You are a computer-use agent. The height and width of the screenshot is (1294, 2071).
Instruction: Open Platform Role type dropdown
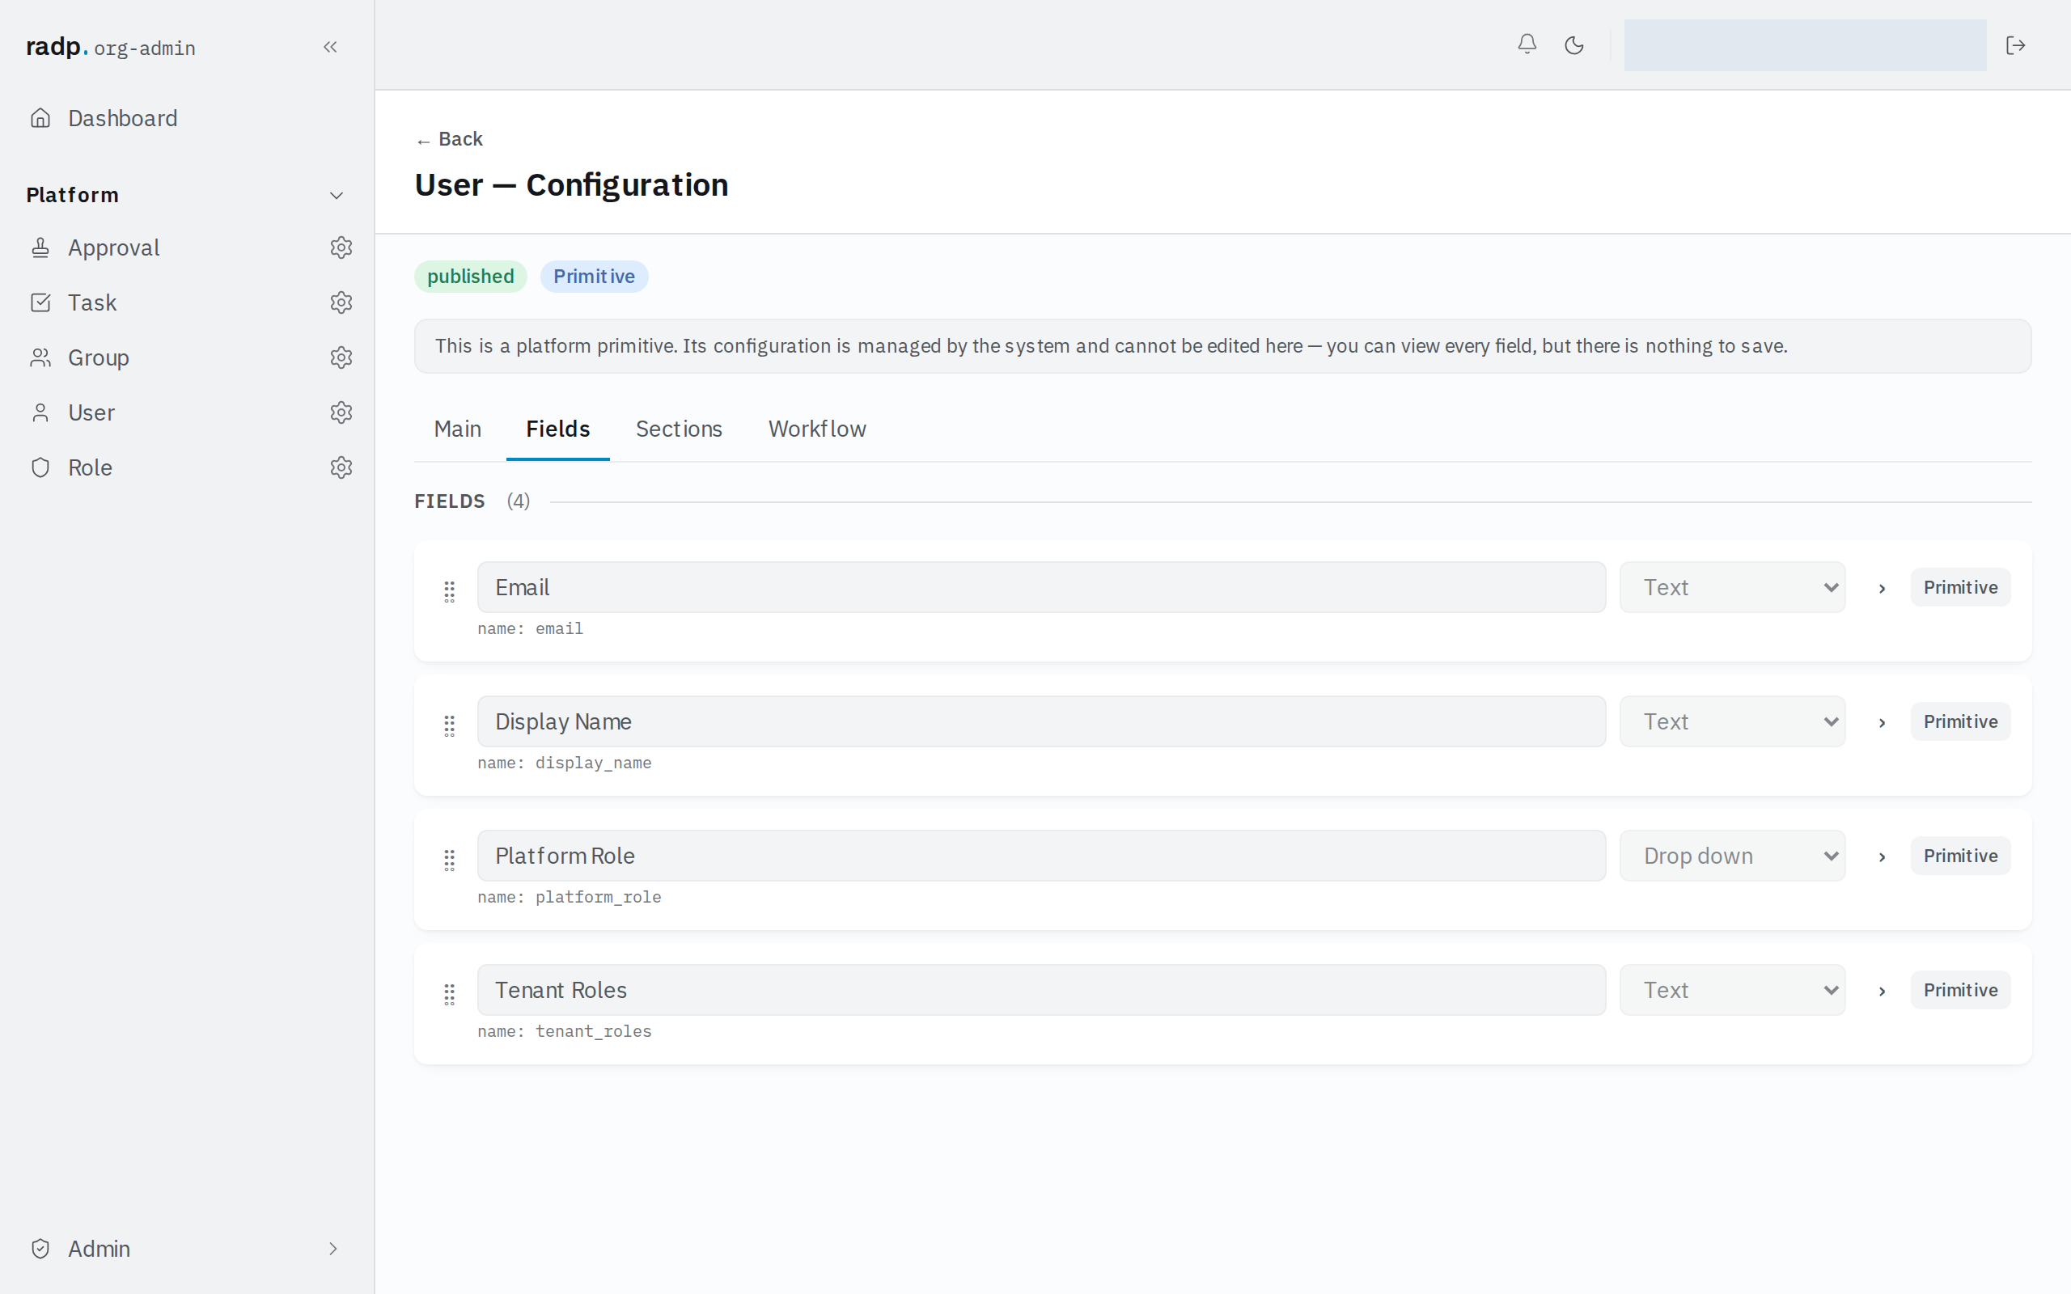tap(1732, 856)
